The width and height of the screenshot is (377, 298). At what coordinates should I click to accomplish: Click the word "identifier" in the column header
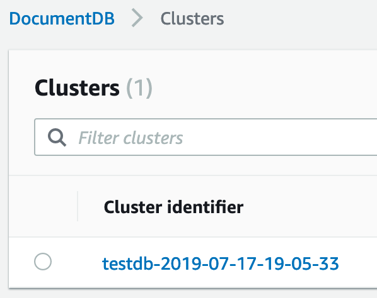coord(205,207)
